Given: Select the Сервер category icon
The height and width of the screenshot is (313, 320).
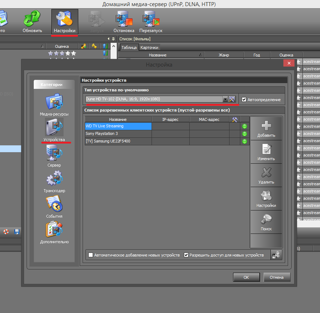Looking at the screenshot, I should pyautogui.click(x=54, y=154).
